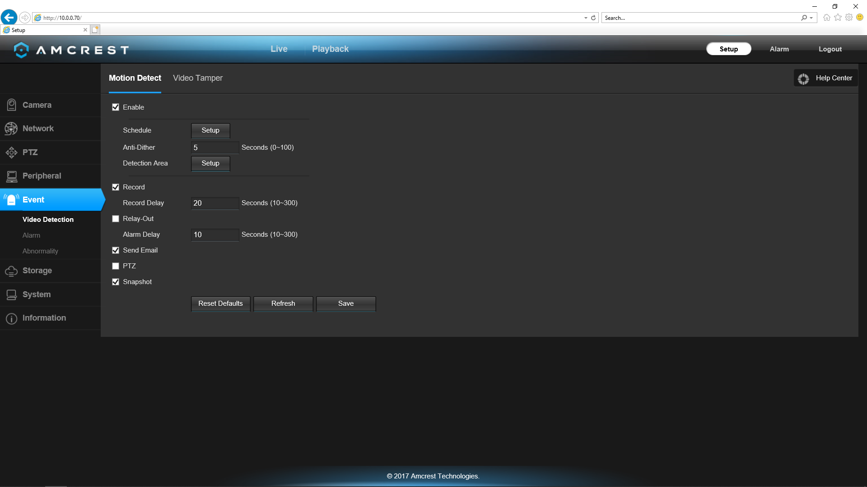Expand the address bar dropdown arrow
The height and width of the screenshot is (487, 867).
point(586,18)
